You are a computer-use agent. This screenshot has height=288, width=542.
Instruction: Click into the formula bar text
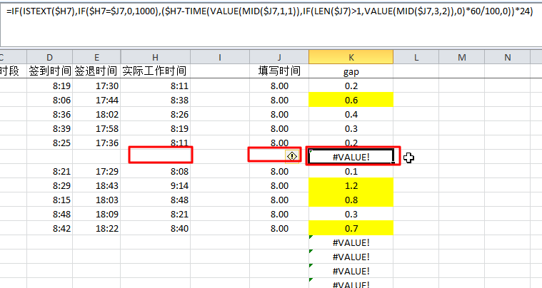[x=270, y=11]
